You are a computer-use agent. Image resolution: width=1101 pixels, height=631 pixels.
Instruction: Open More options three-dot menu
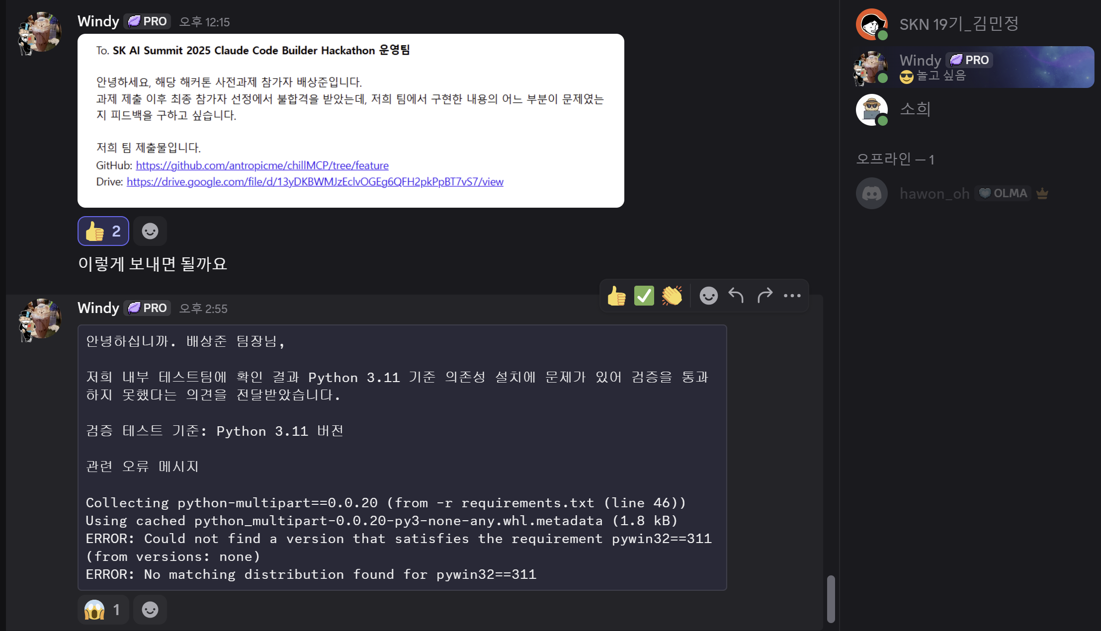click(x=792, y=296)
